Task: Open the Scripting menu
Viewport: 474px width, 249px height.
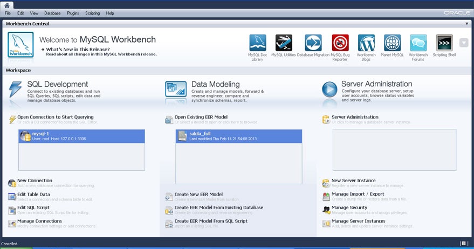Action: pos(93,13)
